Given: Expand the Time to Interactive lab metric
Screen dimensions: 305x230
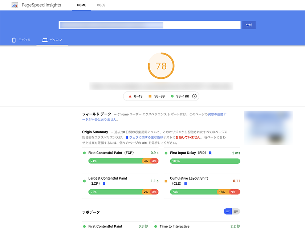Looking at the screenshot, I should tap(175, 226).
